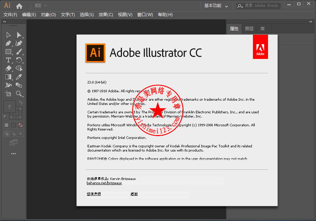Open the 编辑(E) menu
Screen dimensions: 316x221
[x=29, y=15]
